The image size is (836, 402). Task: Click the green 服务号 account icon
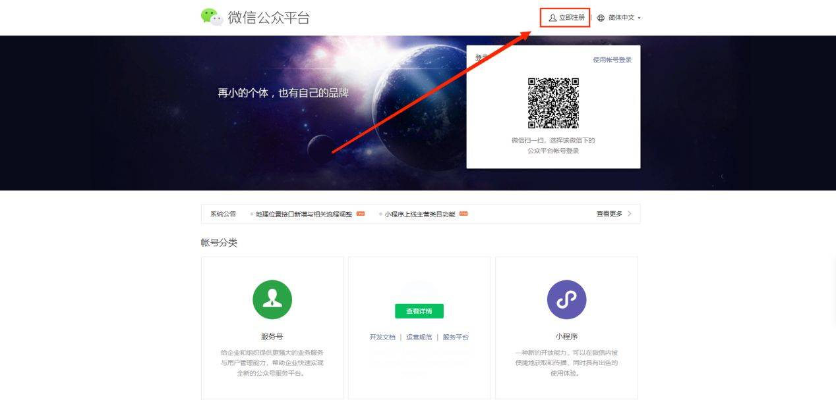272,299
